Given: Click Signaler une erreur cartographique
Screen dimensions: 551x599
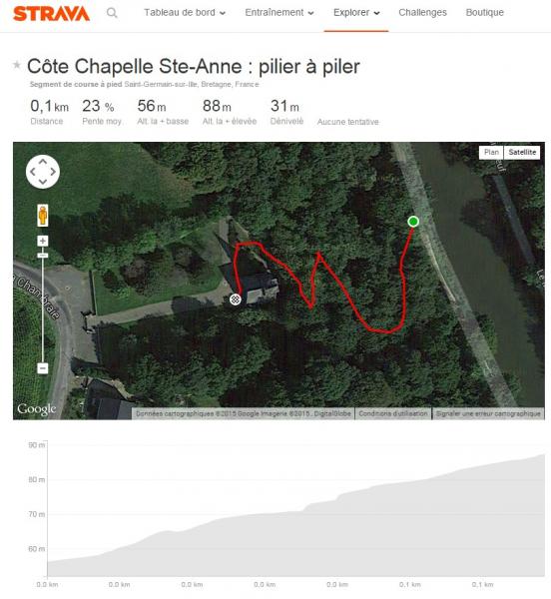Looking at the screenshot, I should [x=488, y=413].
